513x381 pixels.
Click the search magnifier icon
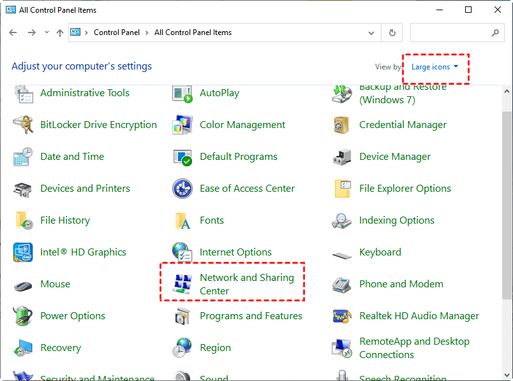click(495, 32)
